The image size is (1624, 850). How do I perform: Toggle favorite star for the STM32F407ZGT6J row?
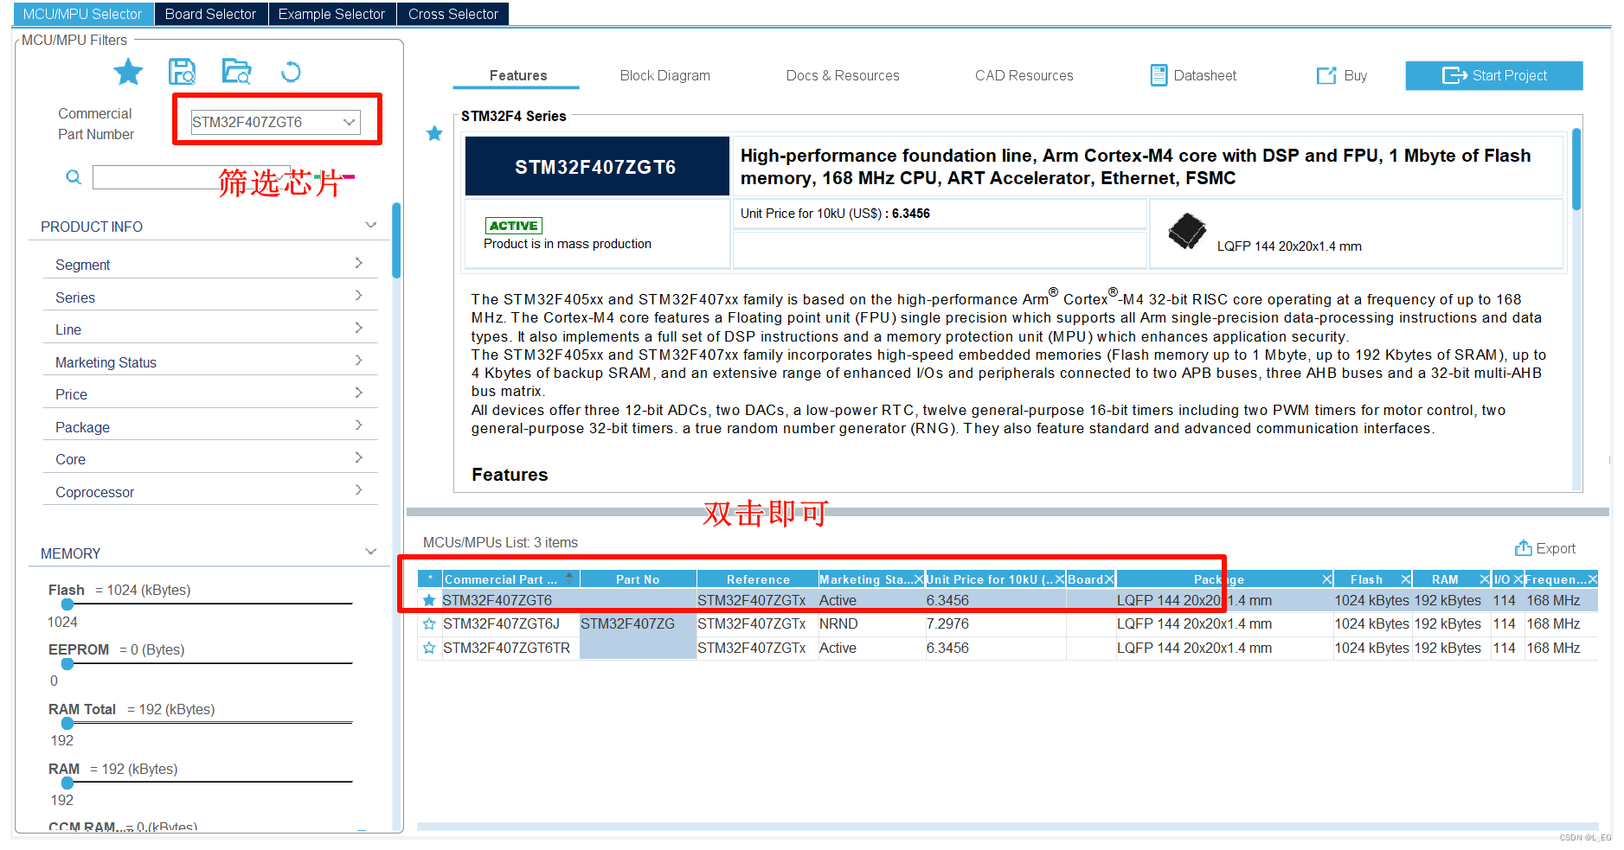pyautogui.click(x=429, y=623)
